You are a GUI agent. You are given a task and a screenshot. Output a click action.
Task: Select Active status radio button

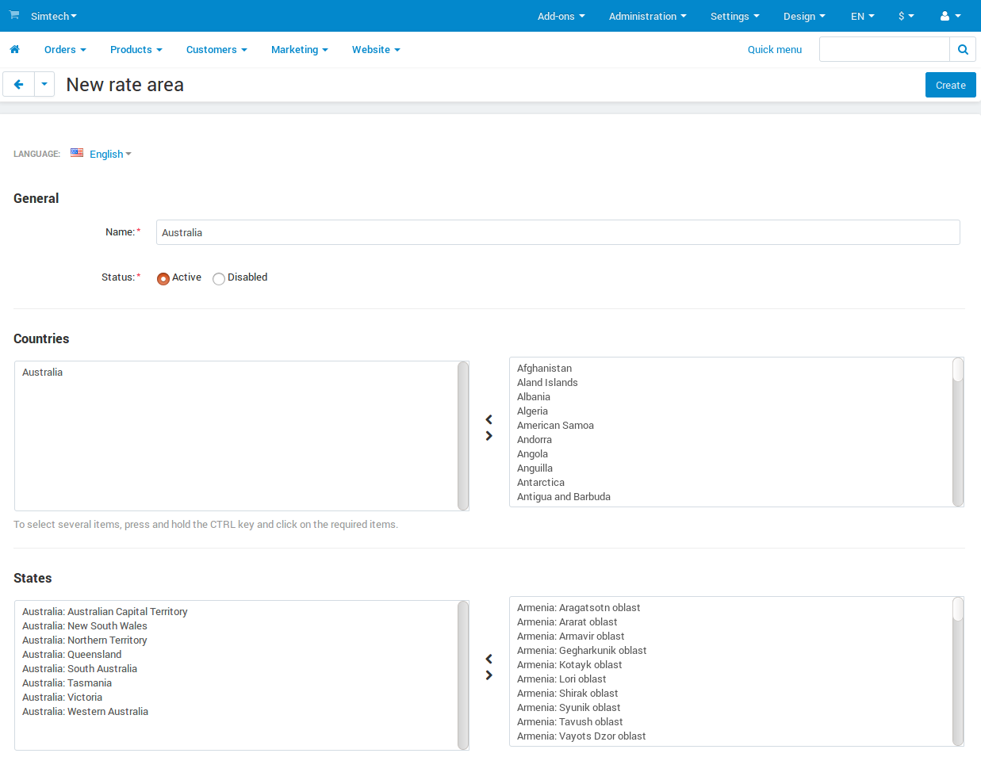tap(163, 278)
